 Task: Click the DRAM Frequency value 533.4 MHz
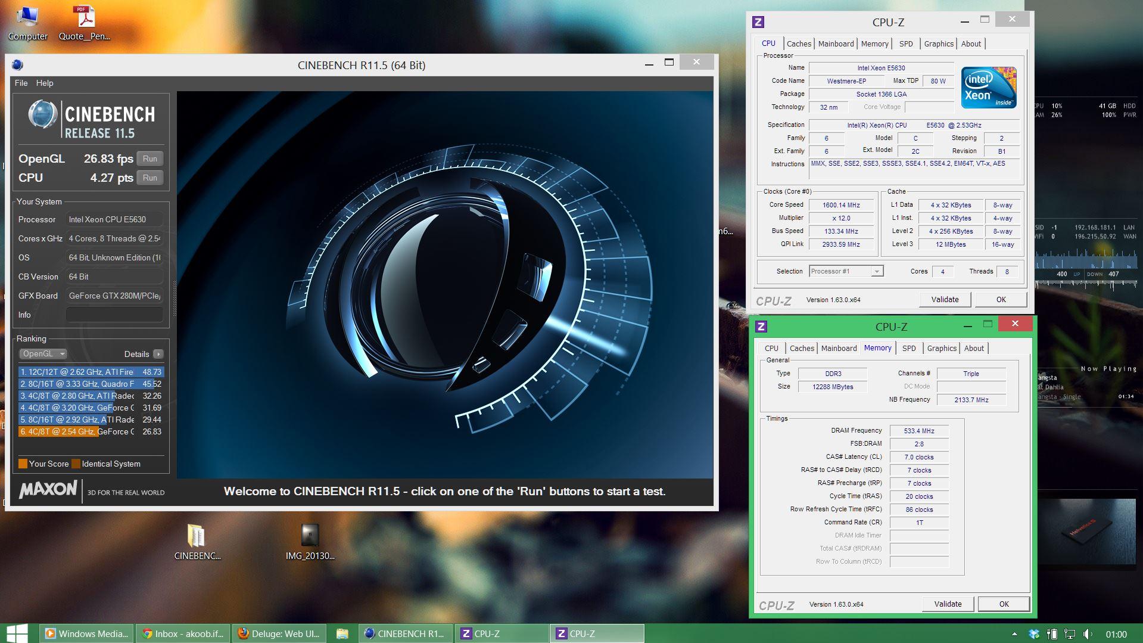click(919, 431)
